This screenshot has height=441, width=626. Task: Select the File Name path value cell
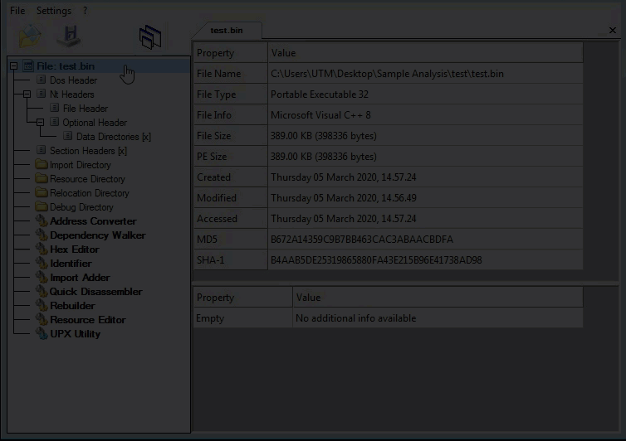point(425,74)
